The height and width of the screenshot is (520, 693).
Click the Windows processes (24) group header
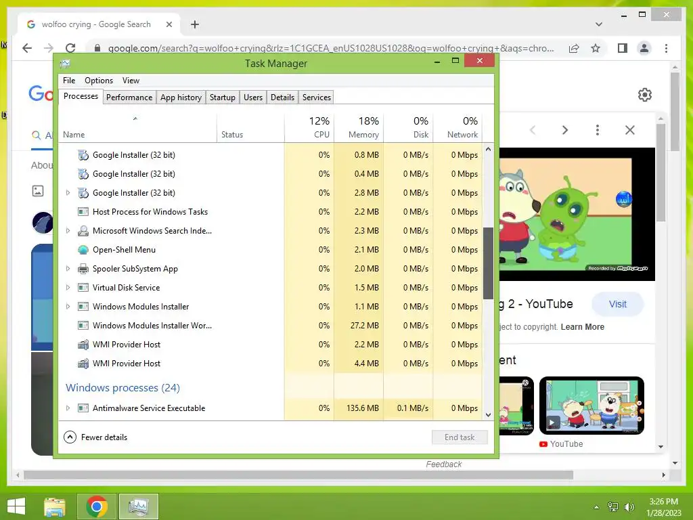pyautogui.click(x=123, y=388)
